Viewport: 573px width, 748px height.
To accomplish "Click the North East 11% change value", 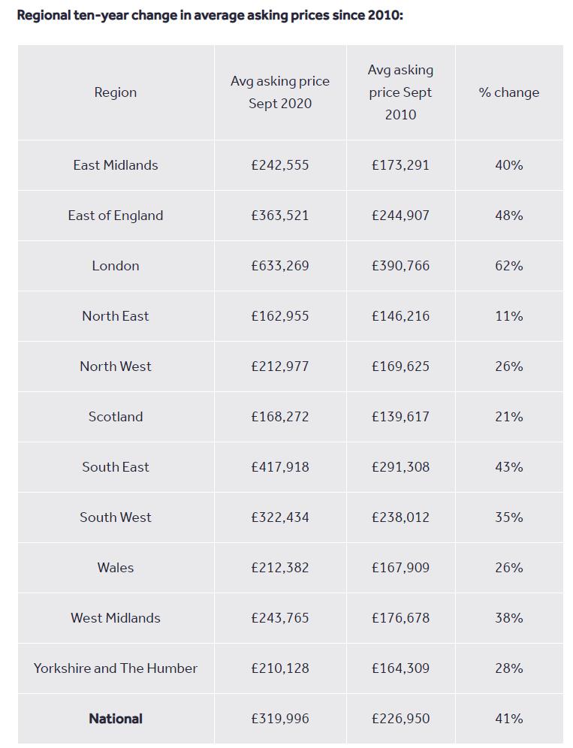I will [x=508, y=316].
